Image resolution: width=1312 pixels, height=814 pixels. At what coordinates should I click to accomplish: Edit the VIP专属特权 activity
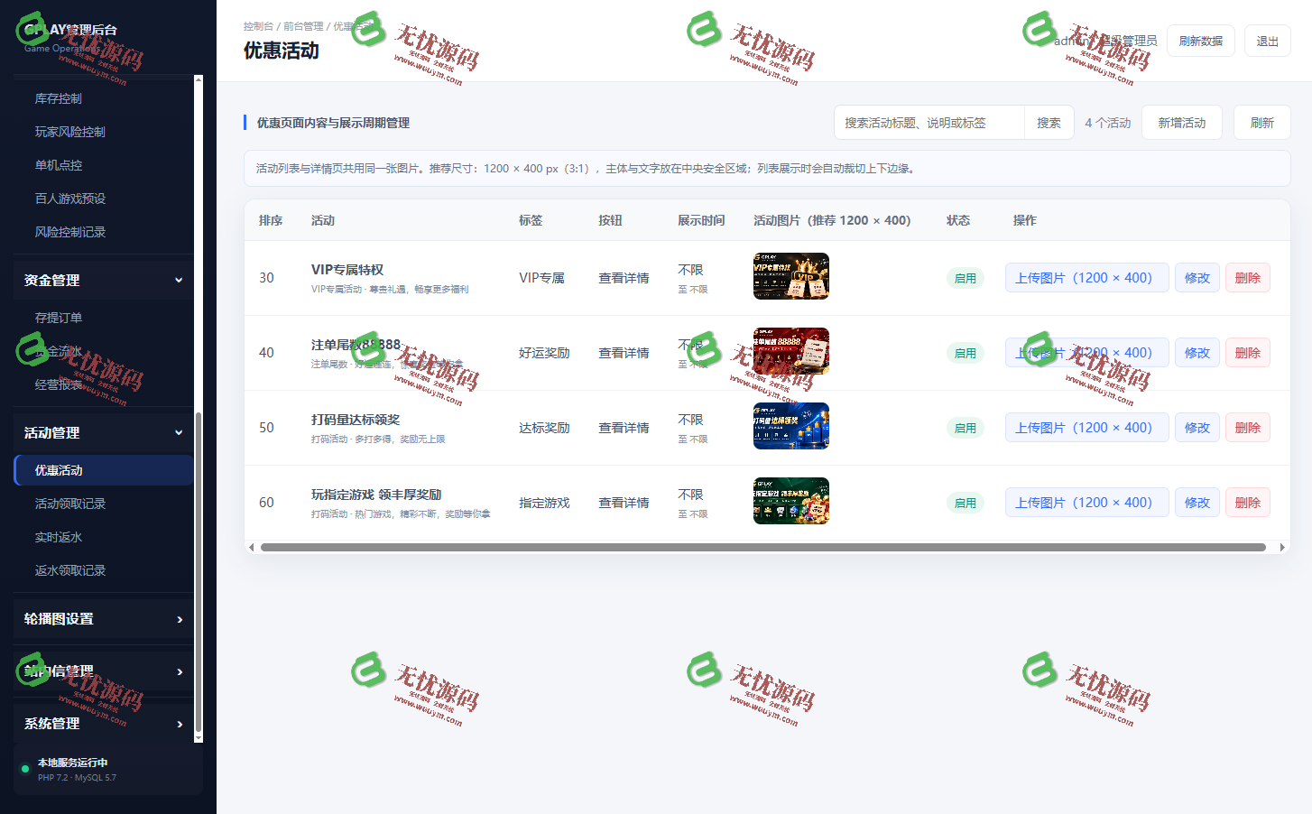(x=1197, y=278)
